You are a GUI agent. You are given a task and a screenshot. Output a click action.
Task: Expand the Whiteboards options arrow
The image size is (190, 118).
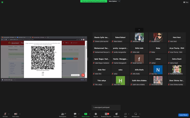click(140, 114)
